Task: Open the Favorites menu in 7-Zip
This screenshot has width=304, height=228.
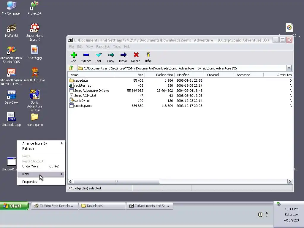Action: (x=103, y=47)
